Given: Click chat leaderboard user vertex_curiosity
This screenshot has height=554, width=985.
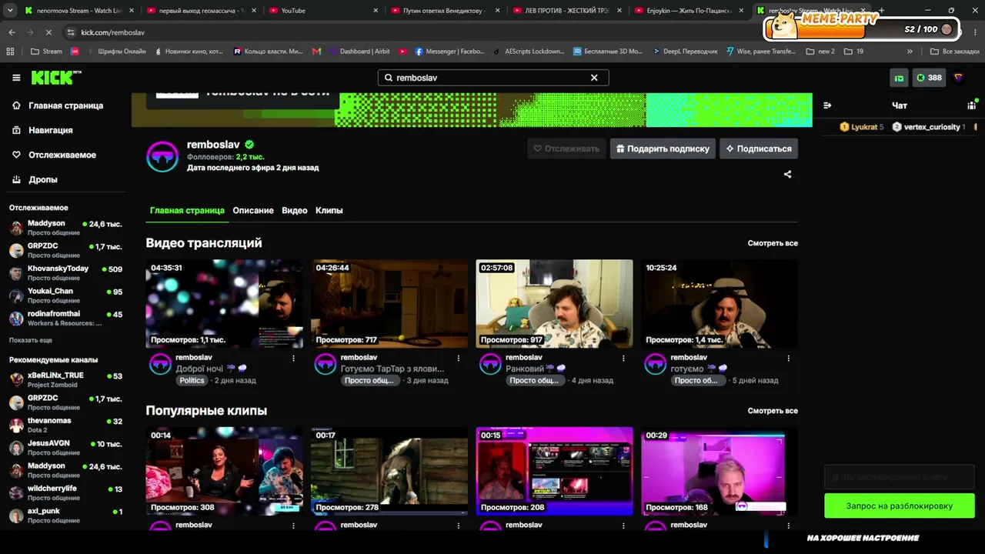Looking at the screenshot, I should pyautogui.click(x=928, y=127).
